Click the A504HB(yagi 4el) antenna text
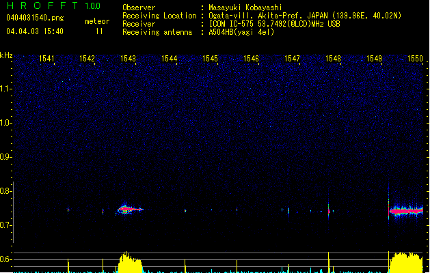Viewport: 430px width, 273px height. click(241, 32)
